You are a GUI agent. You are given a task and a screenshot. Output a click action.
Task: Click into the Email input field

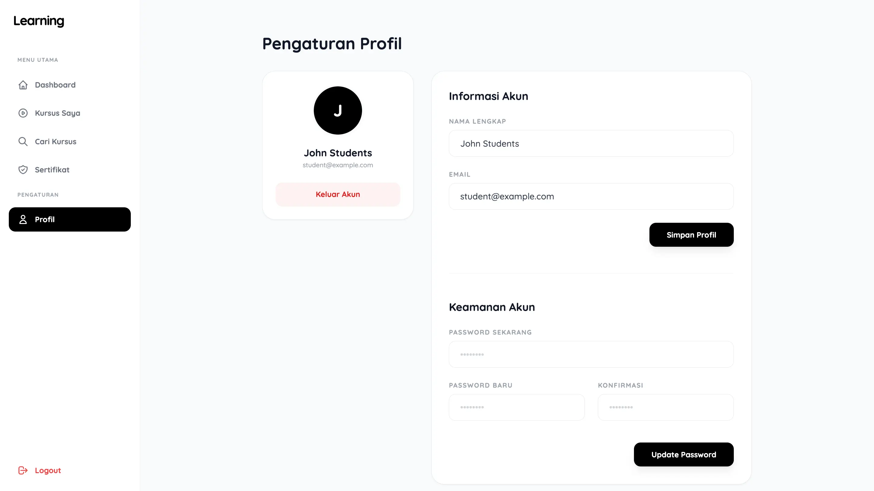pyautogui.click(x=591, y=196)
